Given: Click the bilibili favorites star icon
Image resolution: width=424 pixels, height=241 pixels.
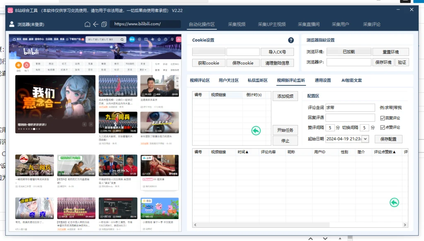Looking at the screenshot, I should click(159, 39).
